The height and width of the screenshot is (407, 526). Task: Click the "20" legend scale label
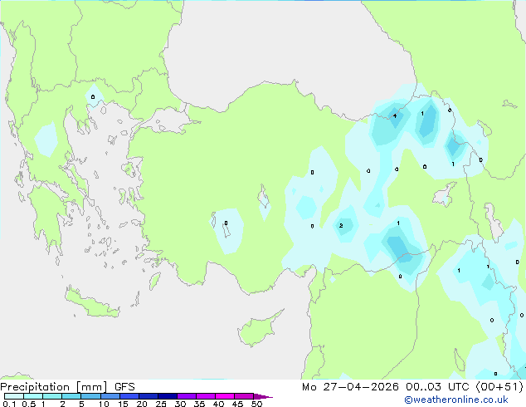coord(142,404)
